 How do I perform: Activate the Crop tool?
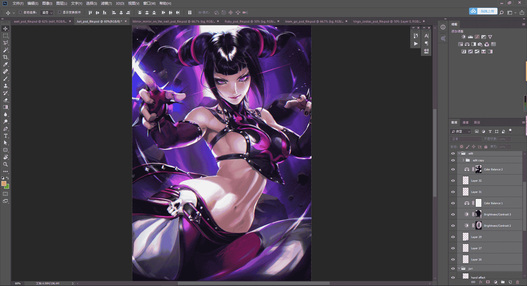(x=5, y=57)
